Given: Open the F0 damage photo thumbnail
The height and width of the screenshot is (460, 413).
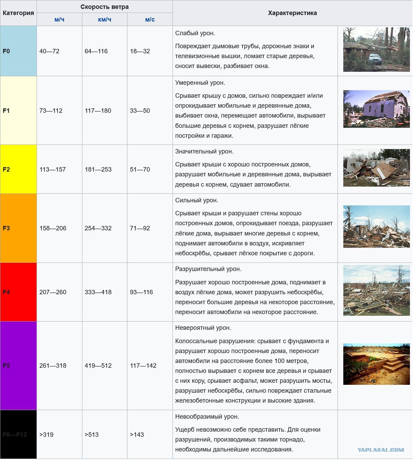Looking at the screenshot, I should (376, 50).
